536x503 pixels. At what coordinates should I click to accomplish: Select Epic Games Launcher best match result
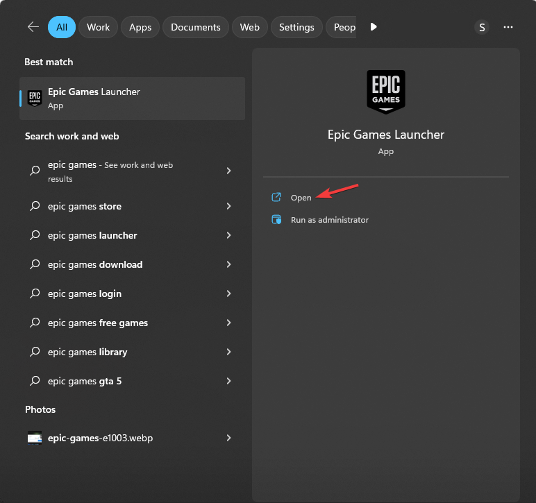(x=133, y=99)
